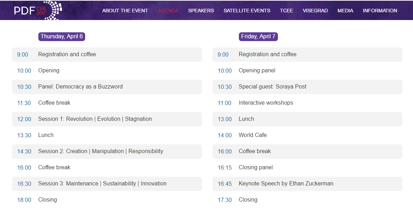
Task: Click the PDF CEE 2017 logo
Action: pos(38,10)
